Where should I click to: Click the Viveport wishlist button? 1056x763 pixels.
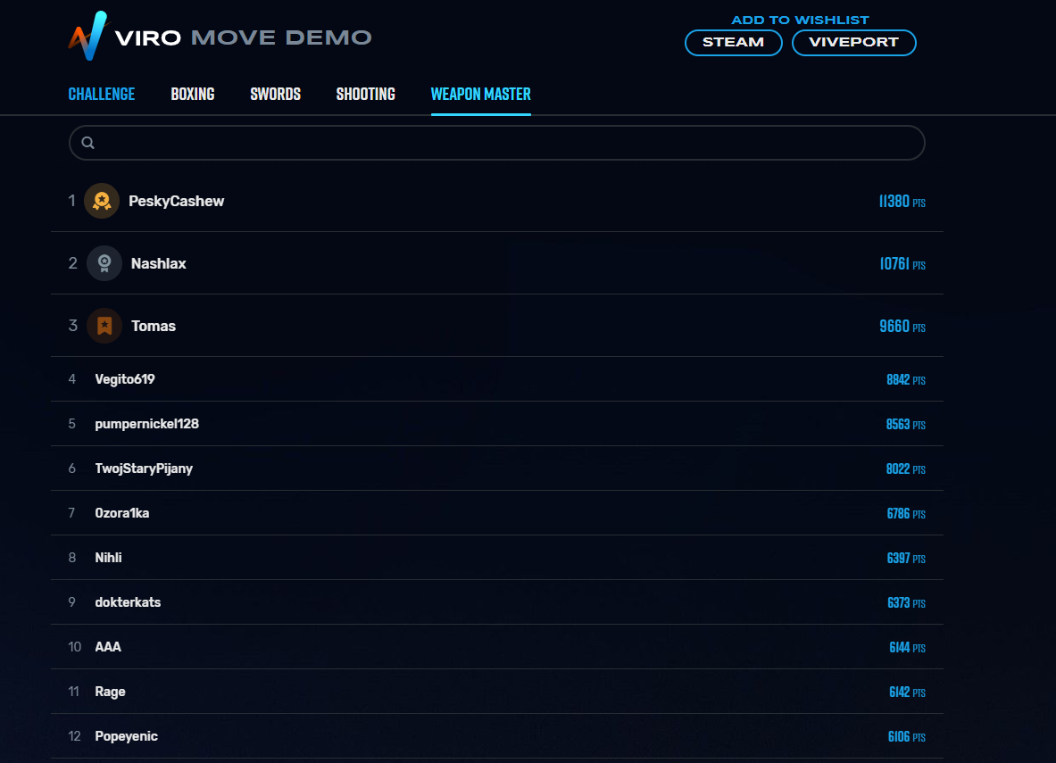(854, 43)
